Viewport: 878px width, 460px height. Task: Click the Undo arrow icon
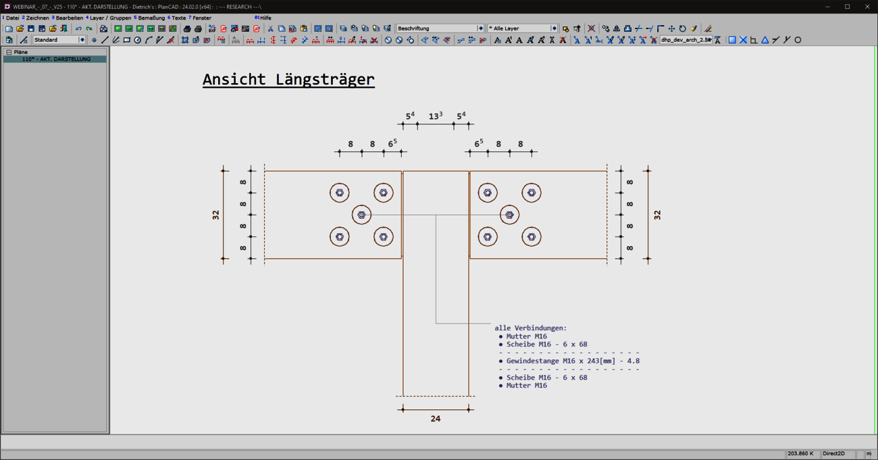[78, 29]
